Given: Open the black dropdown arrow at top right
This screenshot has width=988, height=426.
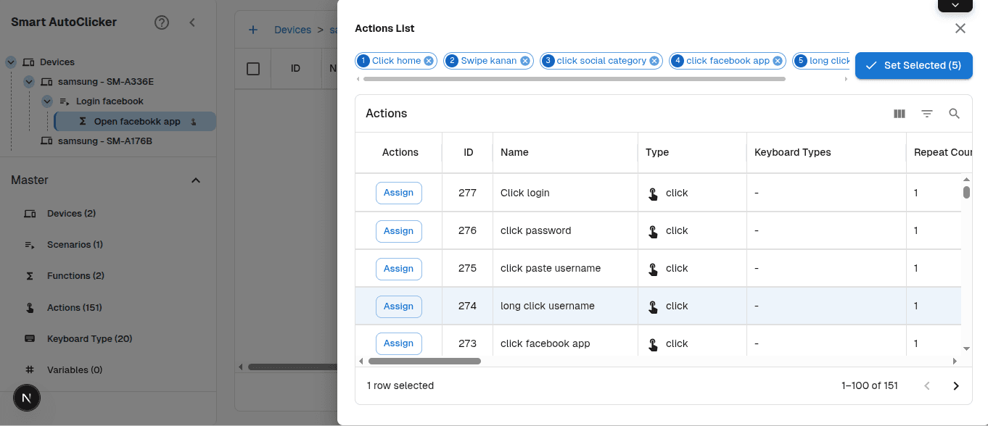Looking at the screenshot, I should 955,6.
